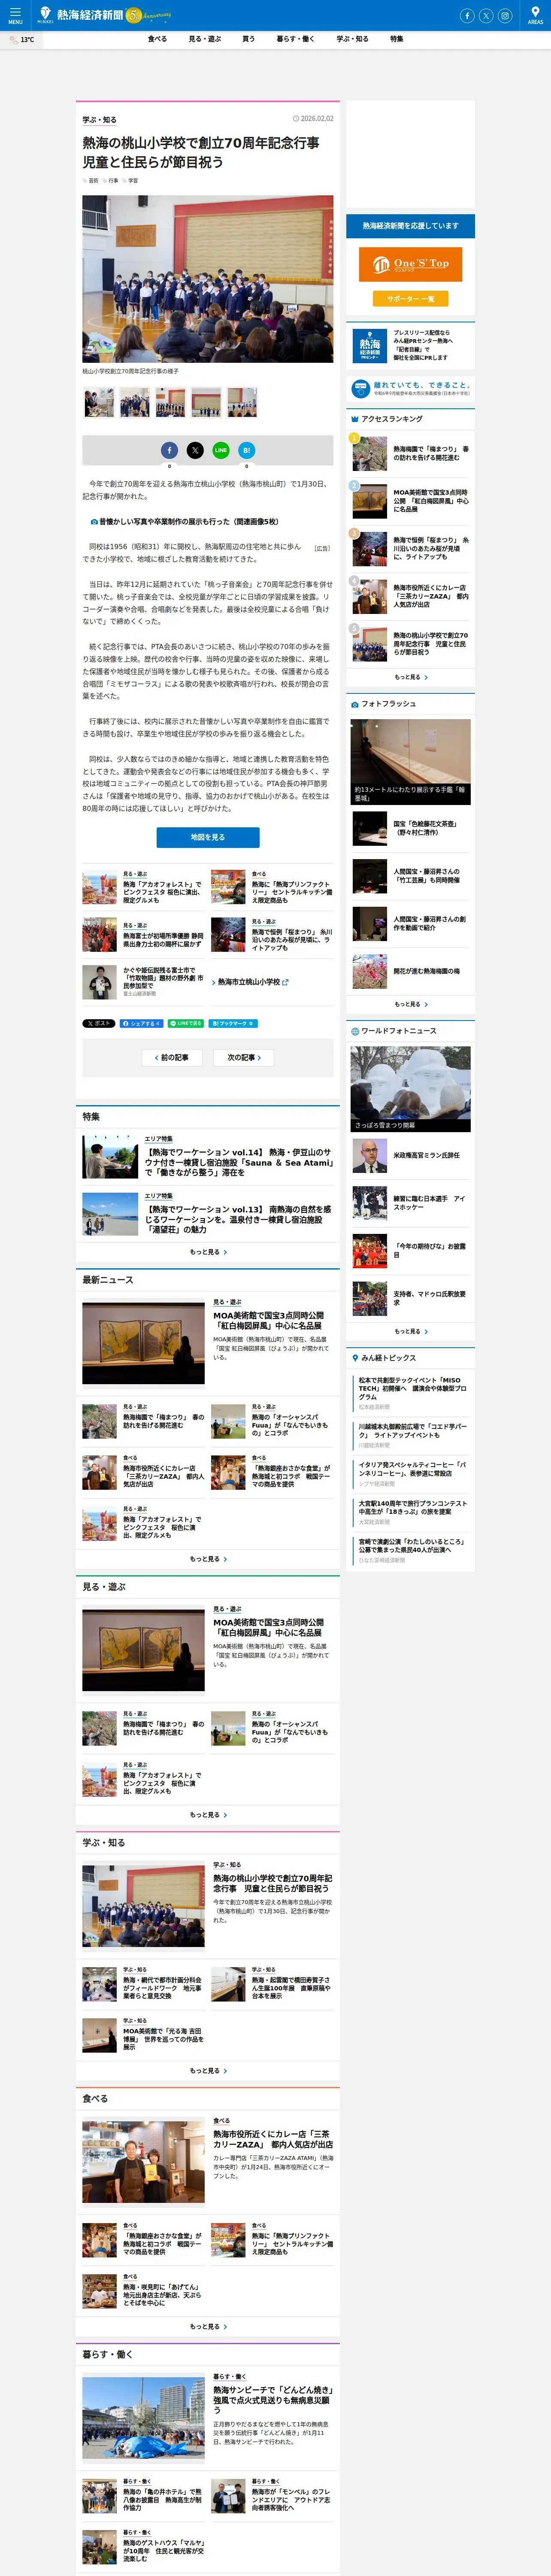Click the サポーター一覧 button

[x=411, y=299]
